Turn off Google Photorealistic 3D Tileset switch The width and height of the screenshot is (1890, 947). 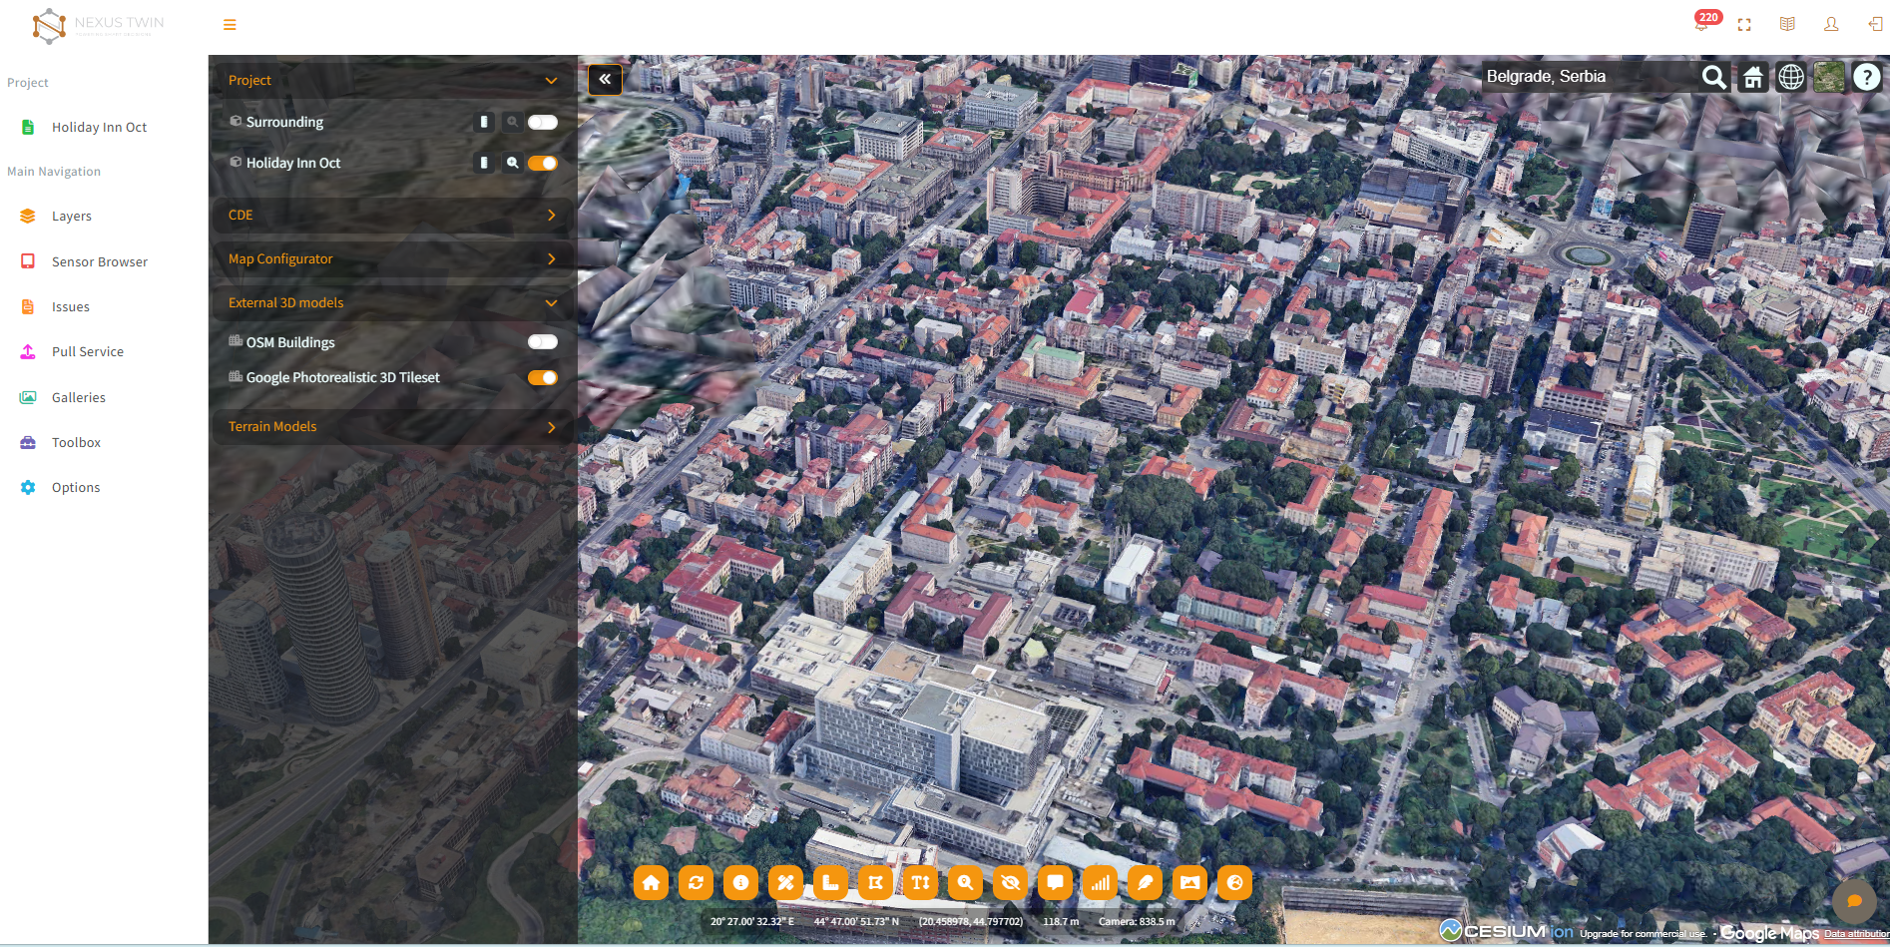tap(543, 377)
